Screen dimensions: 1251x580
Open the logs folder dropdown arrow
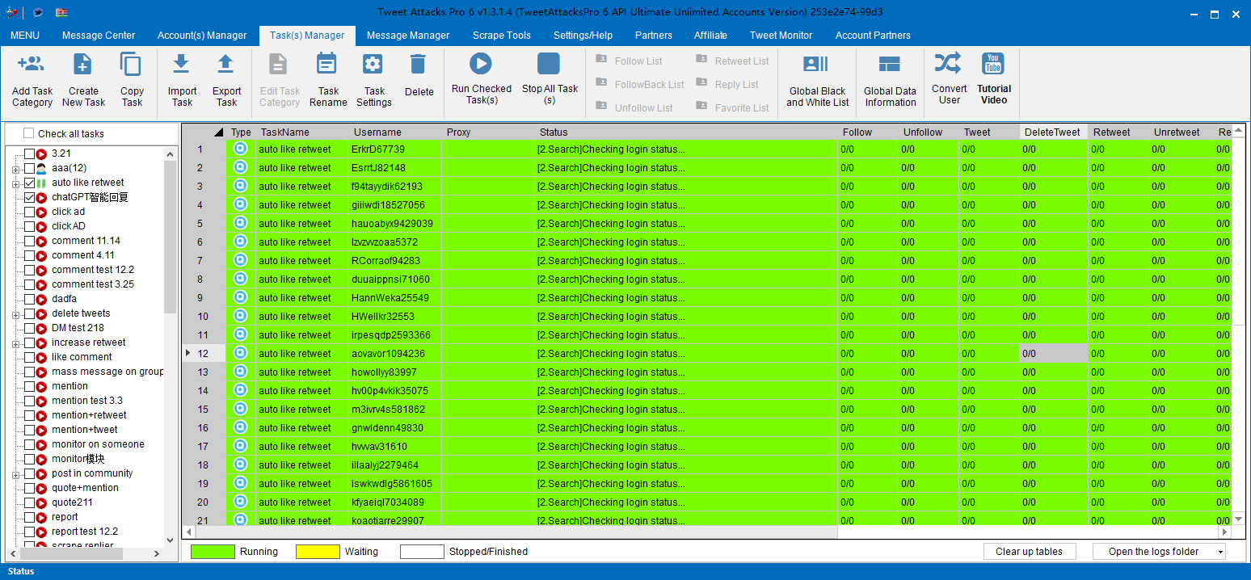click(x=1219, y=552)
